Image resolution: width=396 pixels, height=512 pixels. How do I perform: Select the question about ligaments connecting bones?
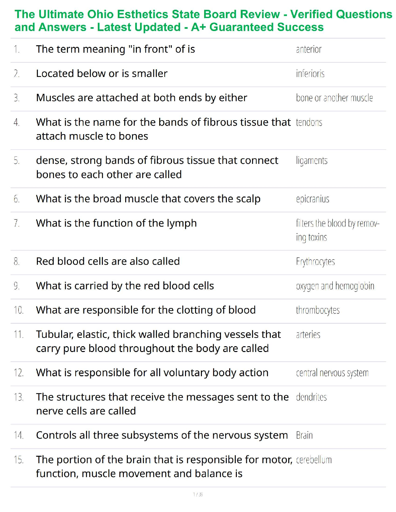click(157, 167)
